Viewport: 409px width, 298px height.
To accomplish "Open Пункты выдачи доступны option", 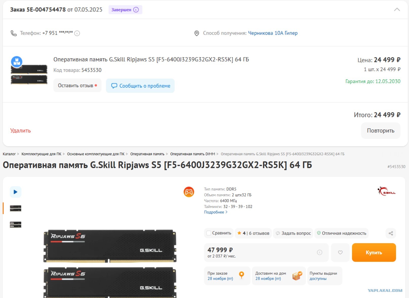I will [325, 276].
